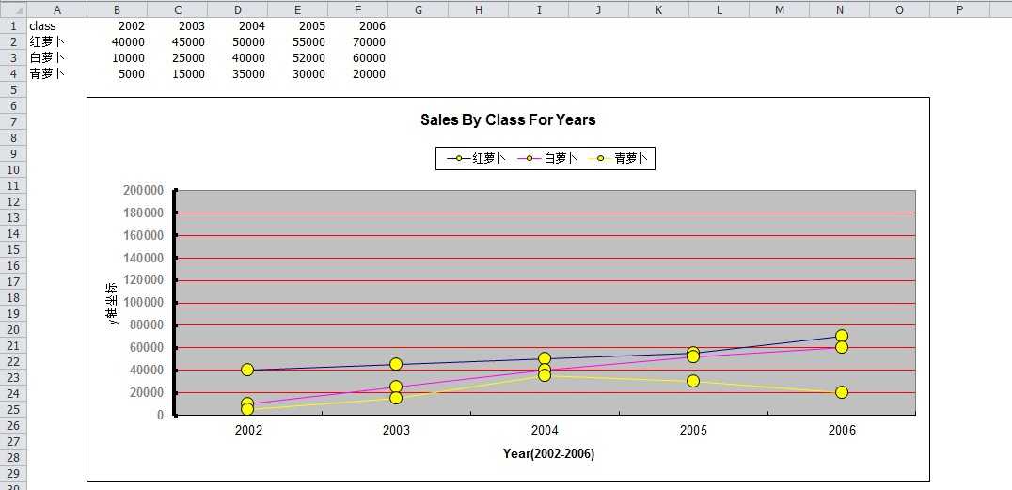Click the thick black vertical y-axis line

coord(175,303)
